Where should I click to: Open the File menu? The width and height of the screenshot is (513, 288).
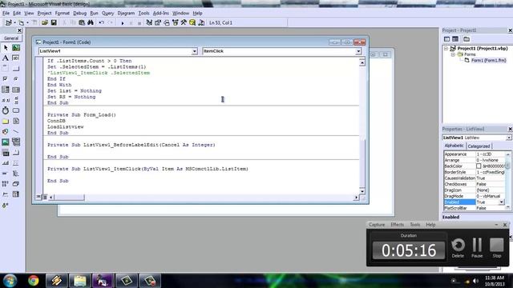6,13
